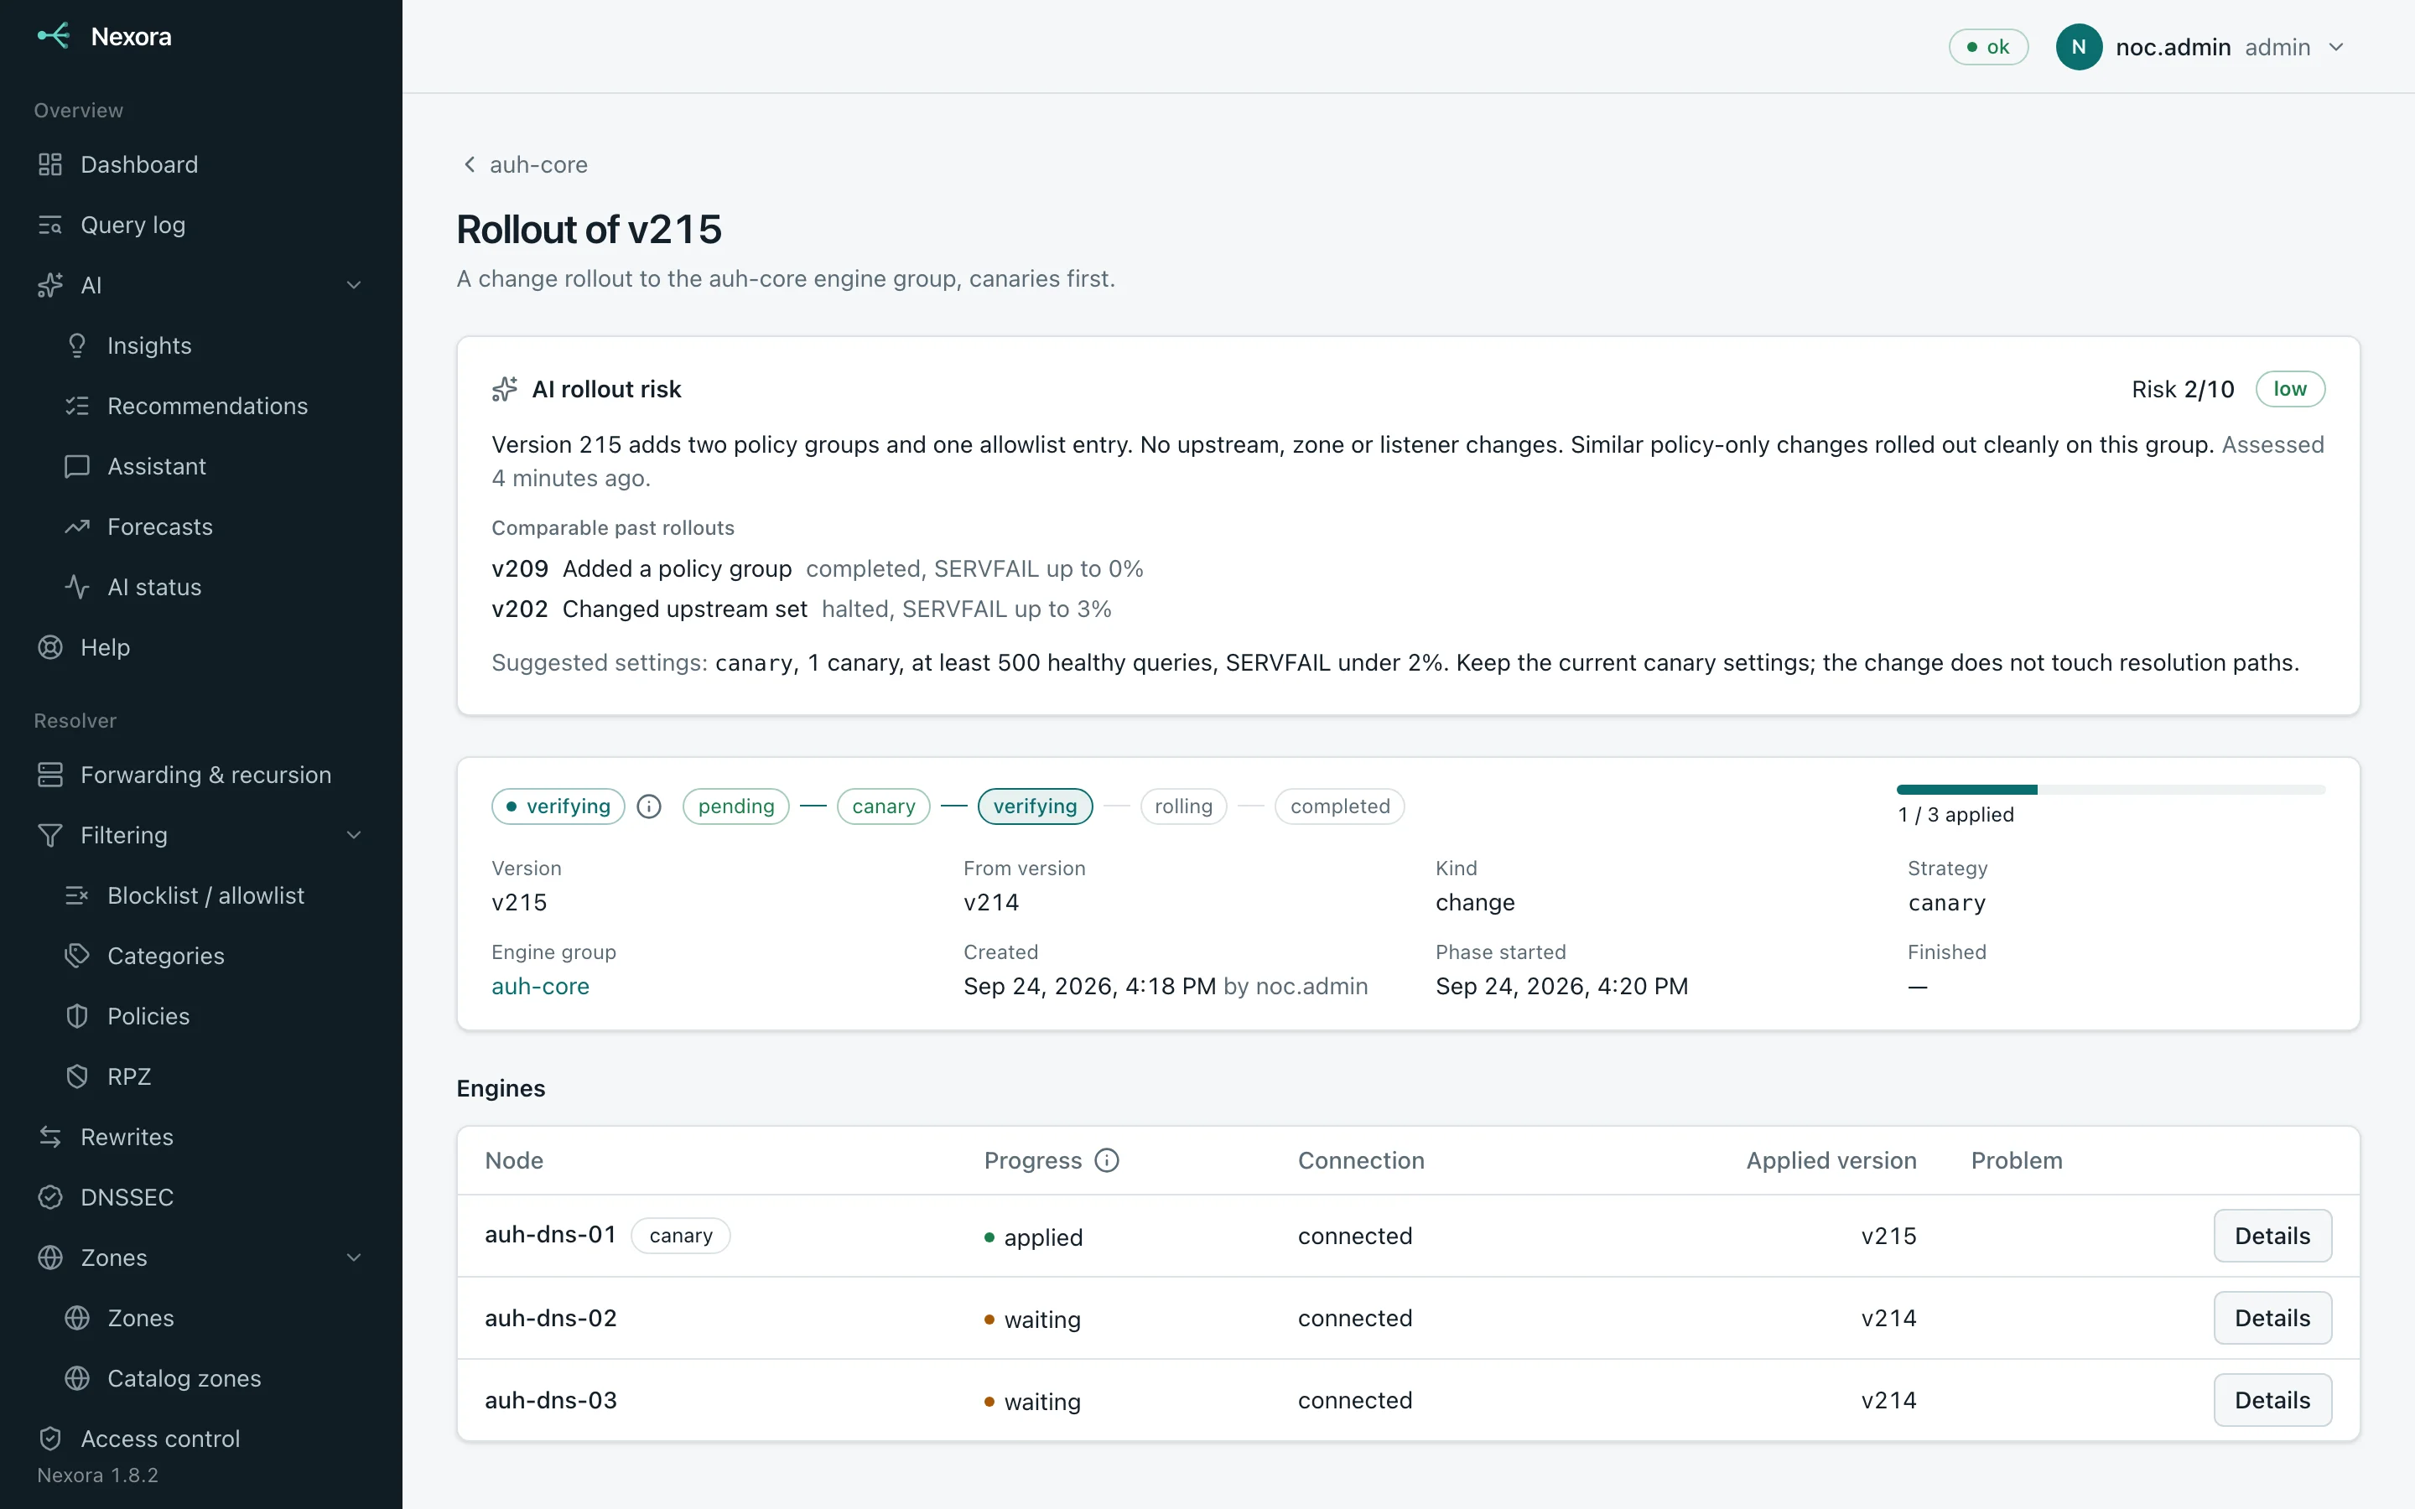Click the N user avatar
Viewport: 2415px width, 1509px height.
point(2079,47)
